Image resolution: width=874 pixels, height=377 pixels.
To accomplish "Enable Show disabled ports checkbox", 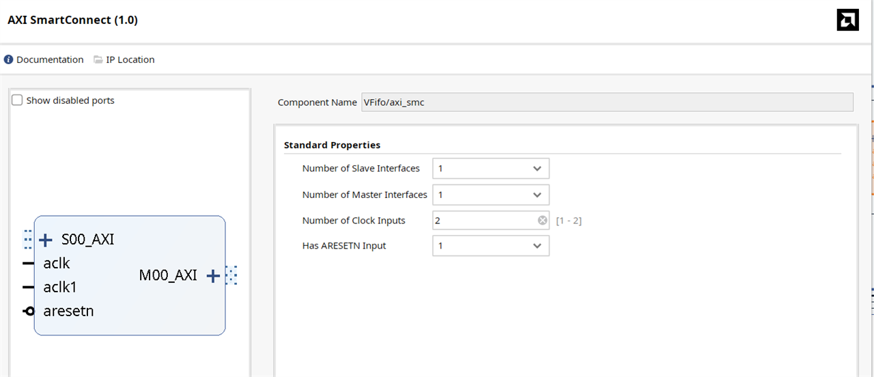I will [x=17, y=100].
